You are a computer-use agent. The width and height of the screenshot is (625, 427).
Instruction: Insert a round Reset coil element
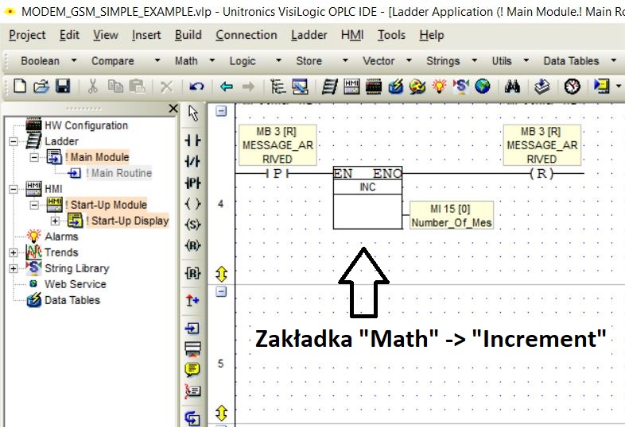tap(193, 245)
